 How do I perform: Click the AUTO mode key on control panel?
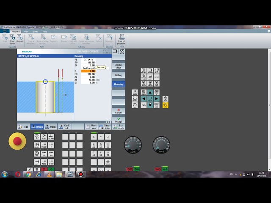(x=37, y=162)
